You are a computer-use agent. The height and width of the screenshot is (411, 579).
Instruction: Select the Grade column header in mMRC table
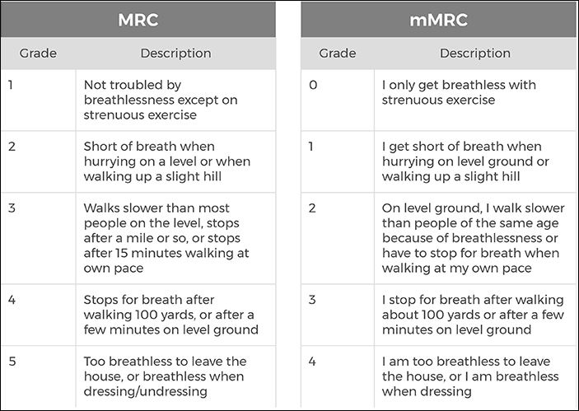[x=337, y=54]
